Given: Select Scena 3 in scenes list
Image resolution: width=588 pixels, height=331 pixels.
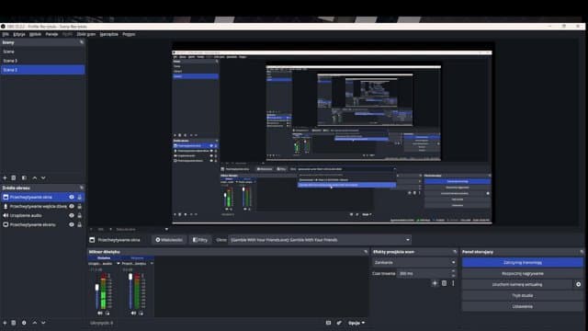Looking at the screenshot, I should coord(43,61).
